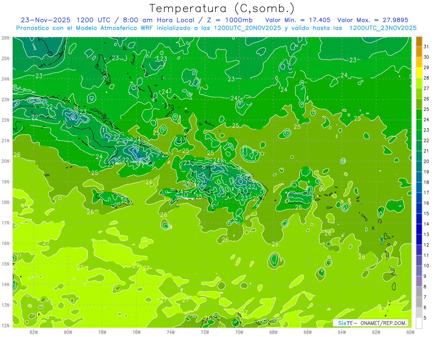The width and height of the screenshot is (436, 337).
Task: Click the 62W longitude axis label
Action: coord(376,332)
